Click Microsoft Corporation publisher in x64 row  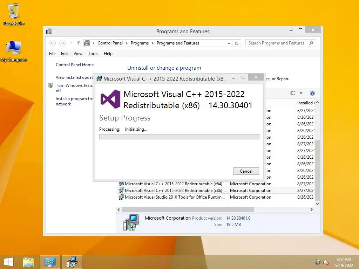coord(250,184)
